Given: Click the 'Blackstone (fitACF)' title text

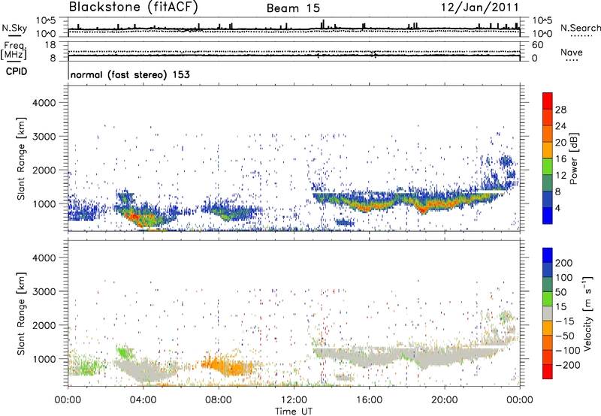Looking at the screenshot, I should click(x=134, y=7).
